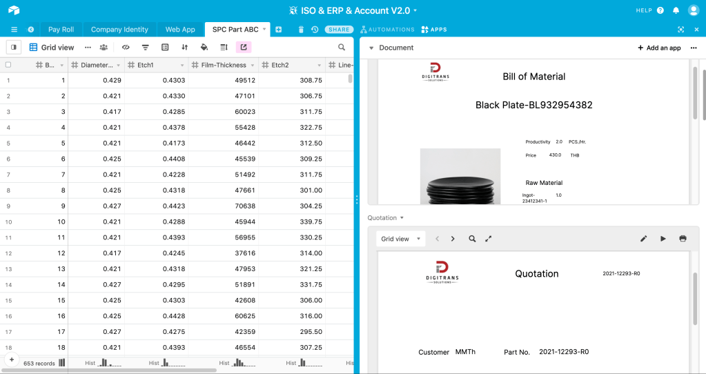706x374 pixels.
Task: Click Add an app
Action: pyautogui.click(x=658, y=48)
